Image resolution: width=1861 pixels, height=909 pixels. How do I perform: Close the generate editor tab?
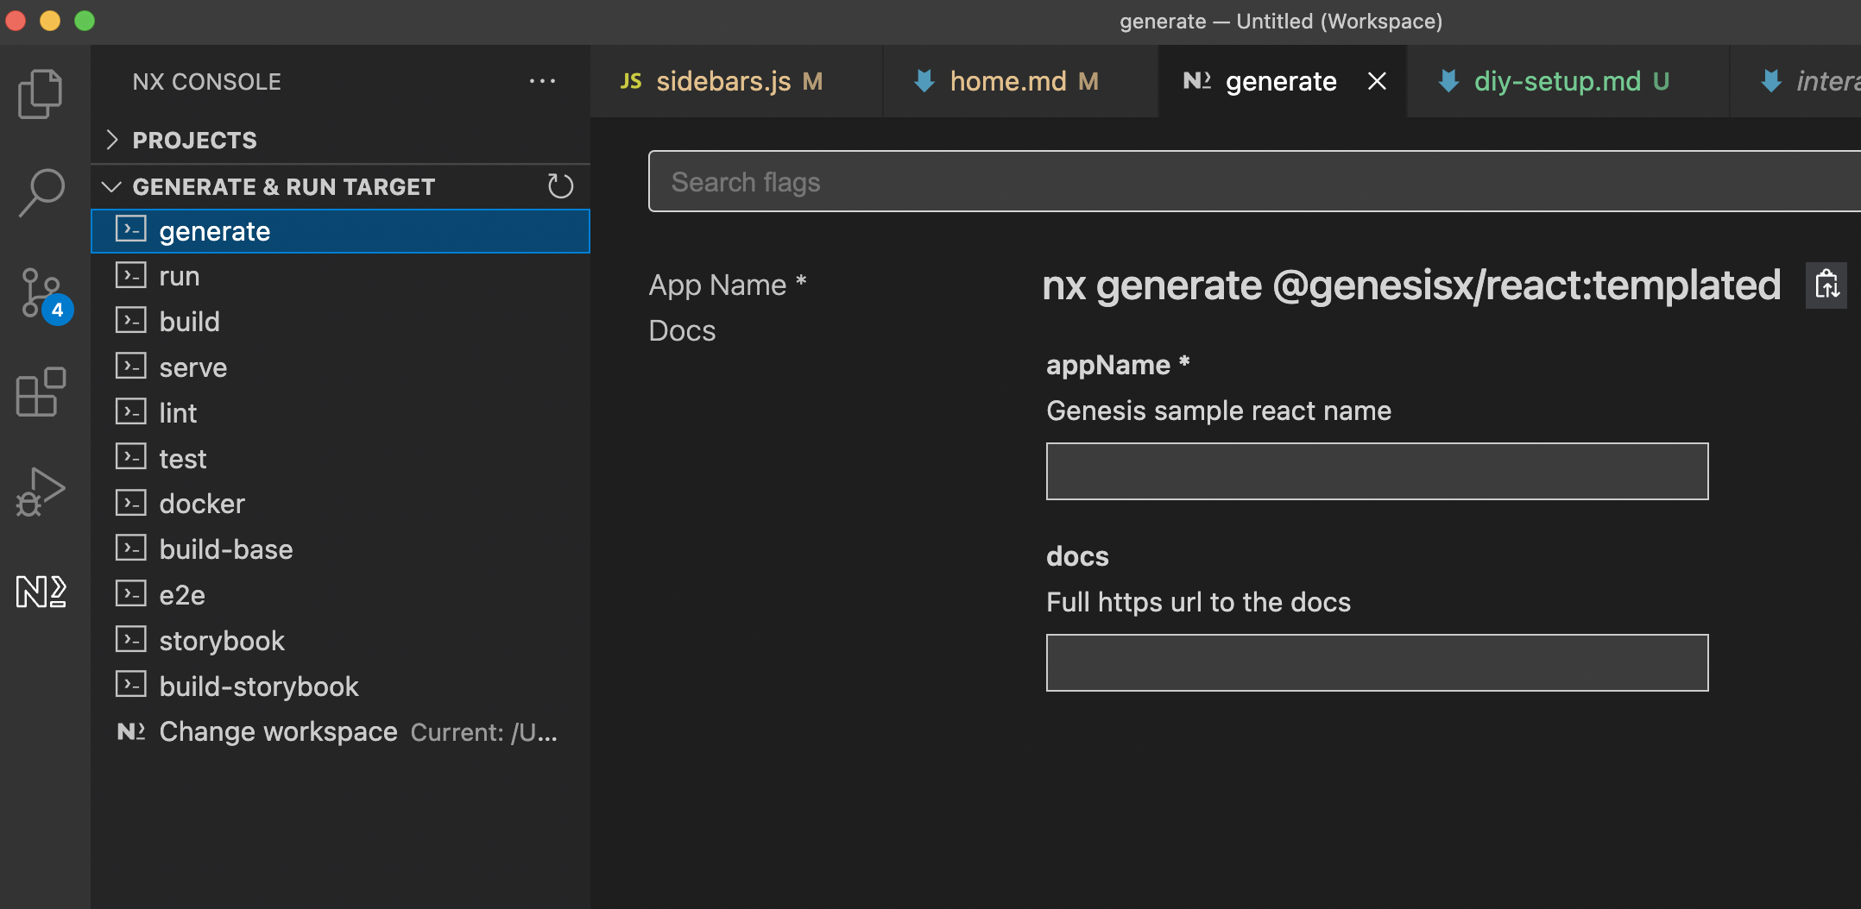click(1378, 81)
